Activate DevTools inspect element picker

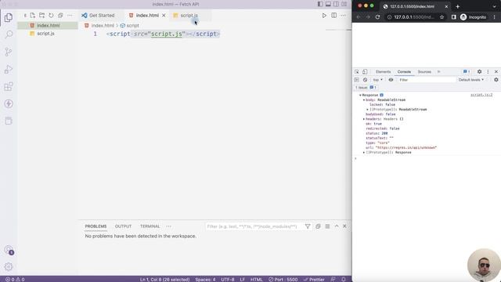(x=357, y=71)
